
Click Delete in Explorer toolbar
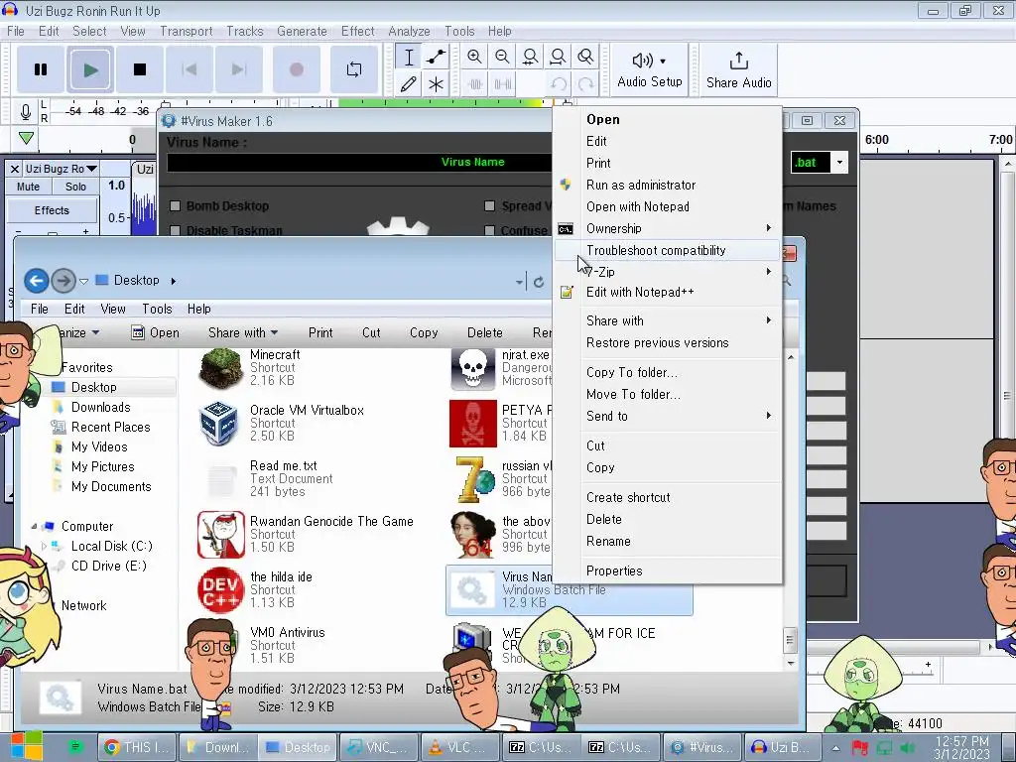(x=484, y=333)
